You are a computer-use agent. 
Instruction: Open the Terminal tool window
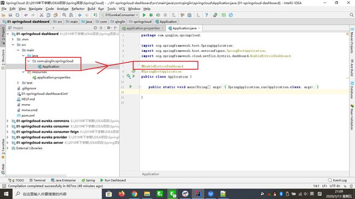point(38,180)
